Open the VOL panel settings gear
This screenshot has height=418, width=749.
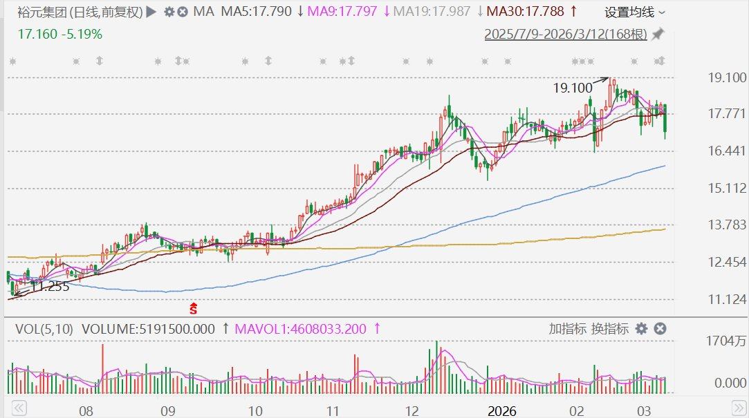(642, 329)
